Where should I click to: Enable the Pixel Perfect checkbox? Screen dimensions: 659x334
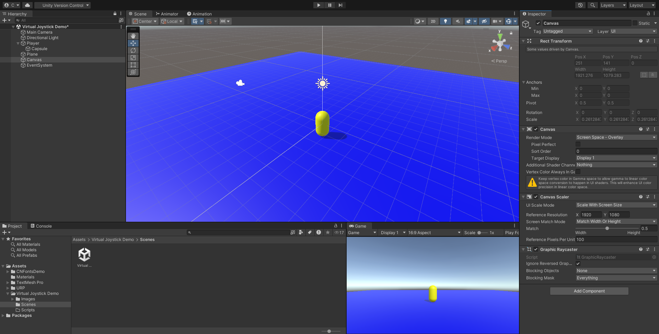tap(578, 144)
